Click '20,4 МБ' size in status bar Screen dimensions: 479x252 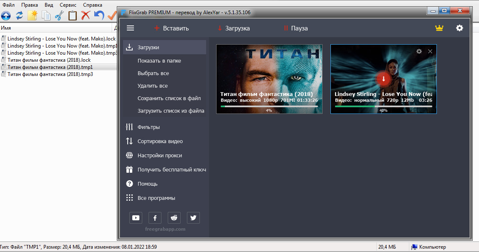tap(387, 247)
